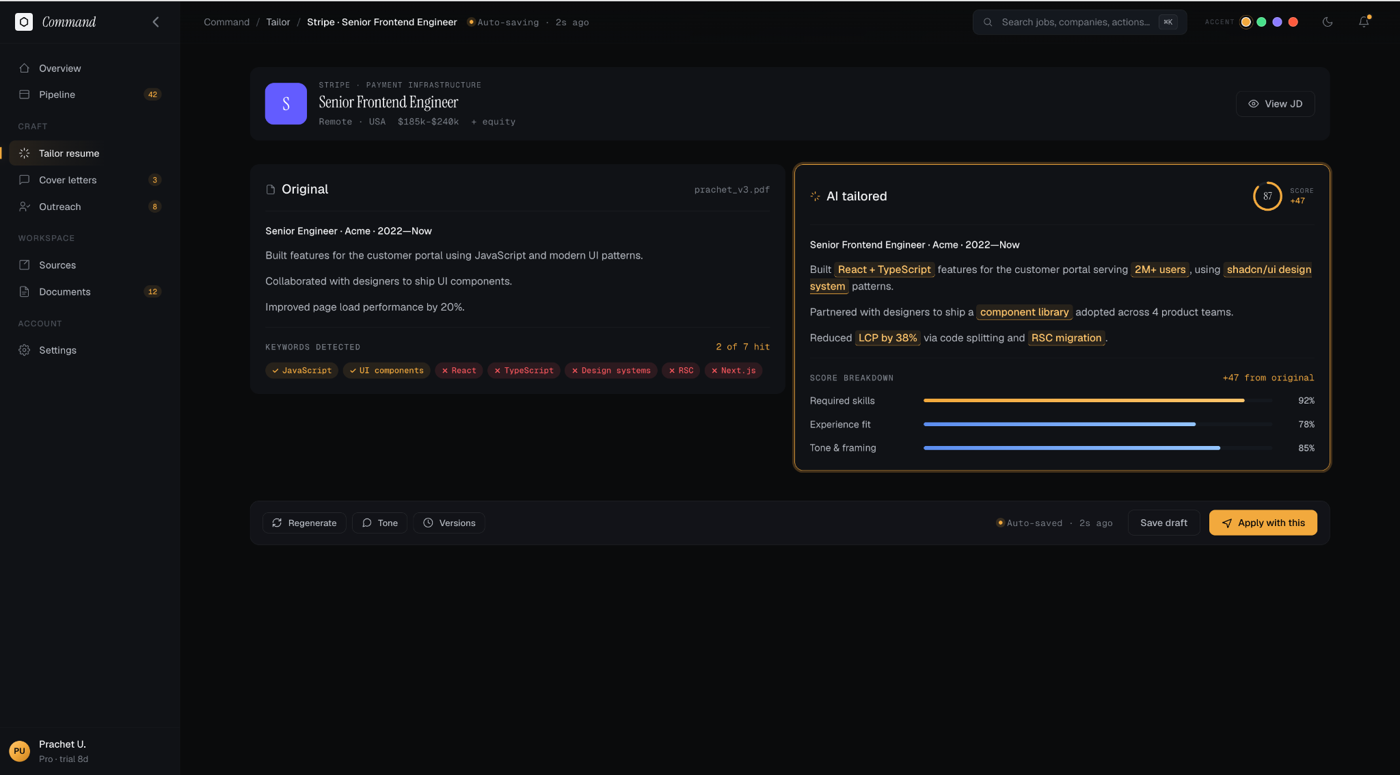Click the Tailor breadcrumb link
Viewport: 1400px width, 775px height.
[x=278, y=22]
